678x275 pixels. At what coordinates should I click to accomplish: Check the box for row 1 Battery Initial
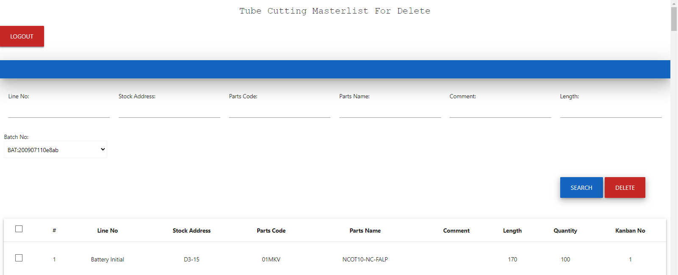click(x=19, y=258)
